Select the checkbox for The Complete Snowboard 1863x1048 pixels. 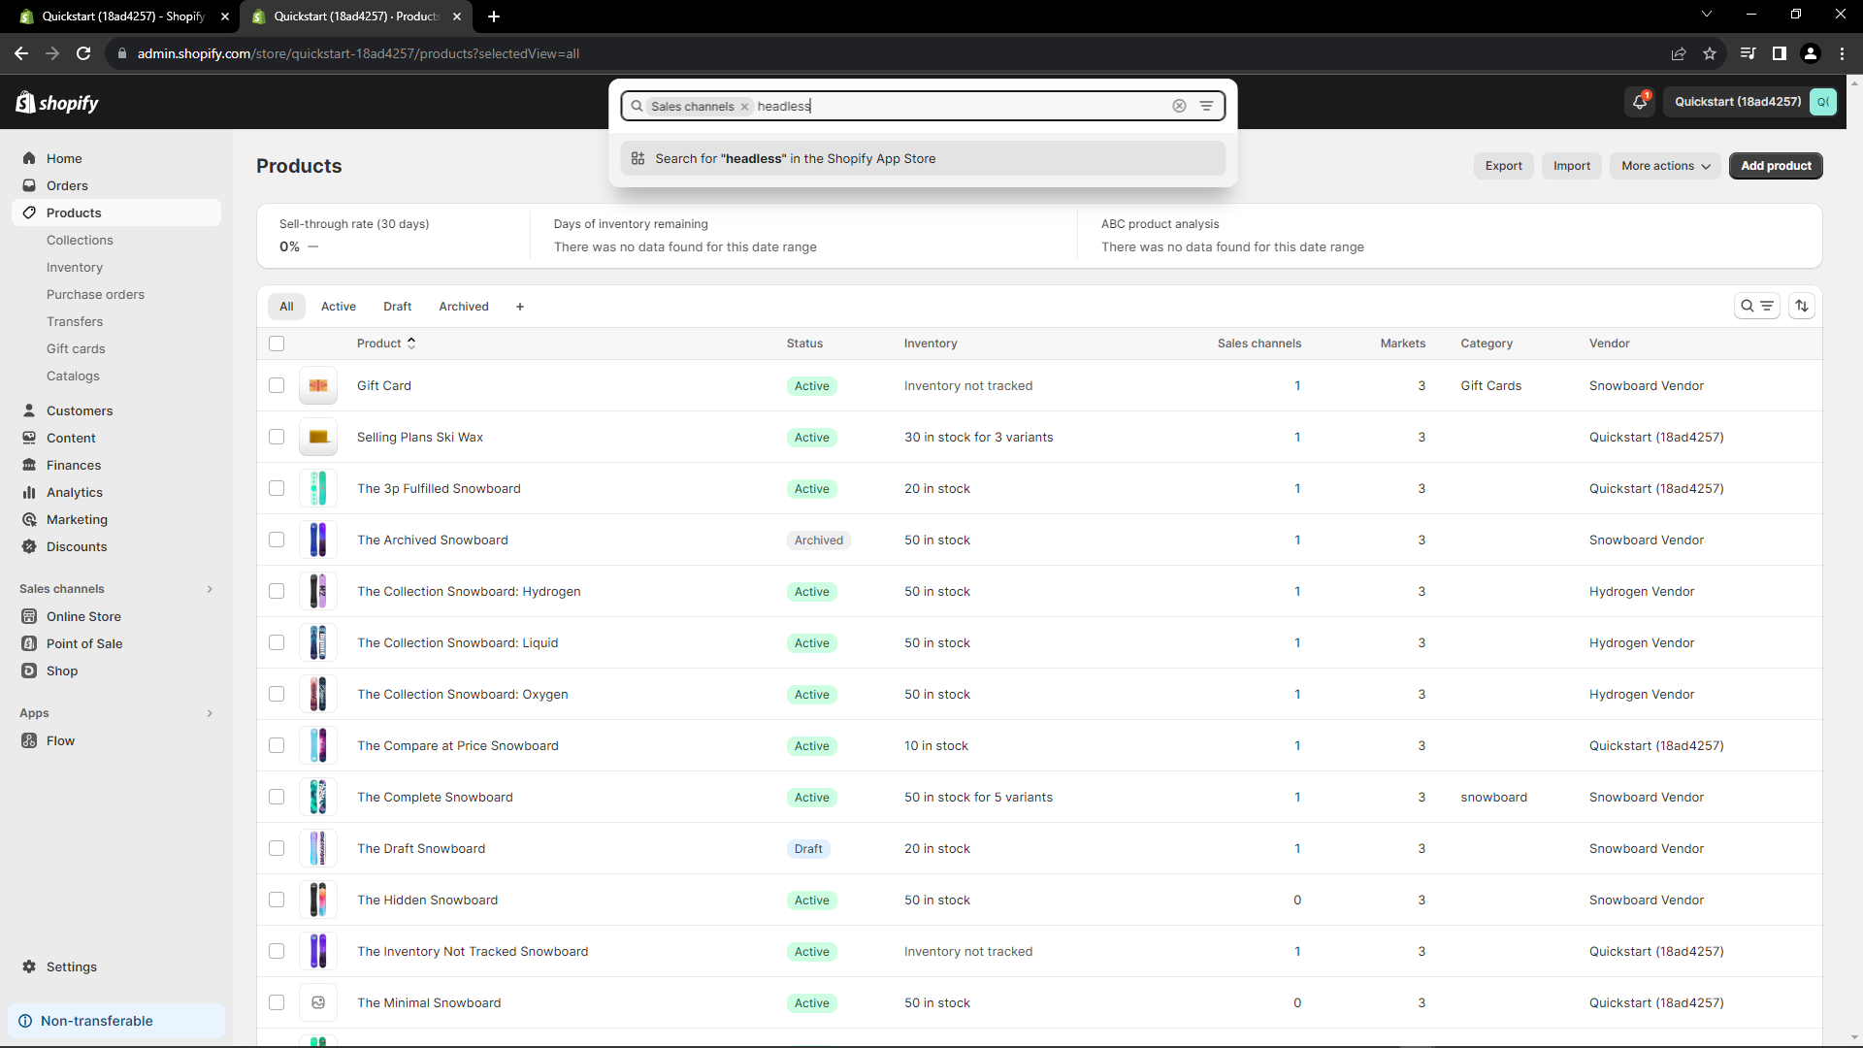[x=277, y=797]
